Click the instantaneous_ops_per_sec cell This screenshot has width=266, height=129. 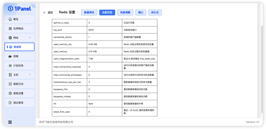pyautogui.click(x=69, y=82)
